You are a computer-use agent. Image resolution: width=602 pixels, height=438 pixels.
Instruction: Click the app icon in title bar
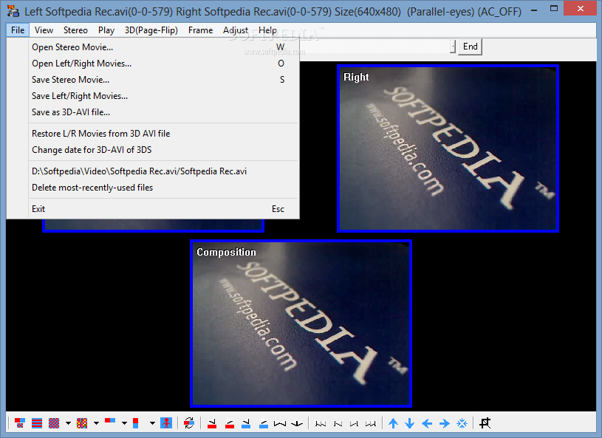pos(13,11)
